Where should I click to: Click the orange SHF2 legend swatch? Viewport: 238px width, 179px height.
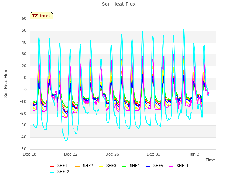[77, 166]
